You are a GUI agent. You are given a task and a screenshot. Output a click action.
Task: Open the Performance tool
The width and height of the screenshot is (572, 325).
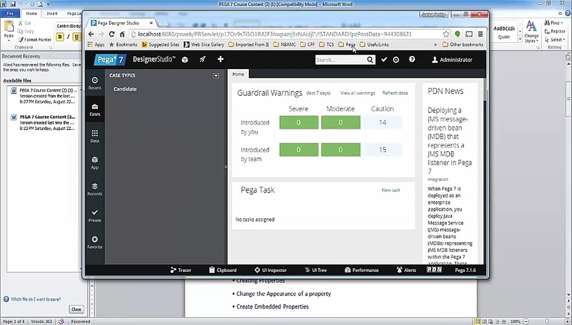click(x=361, y=270)
